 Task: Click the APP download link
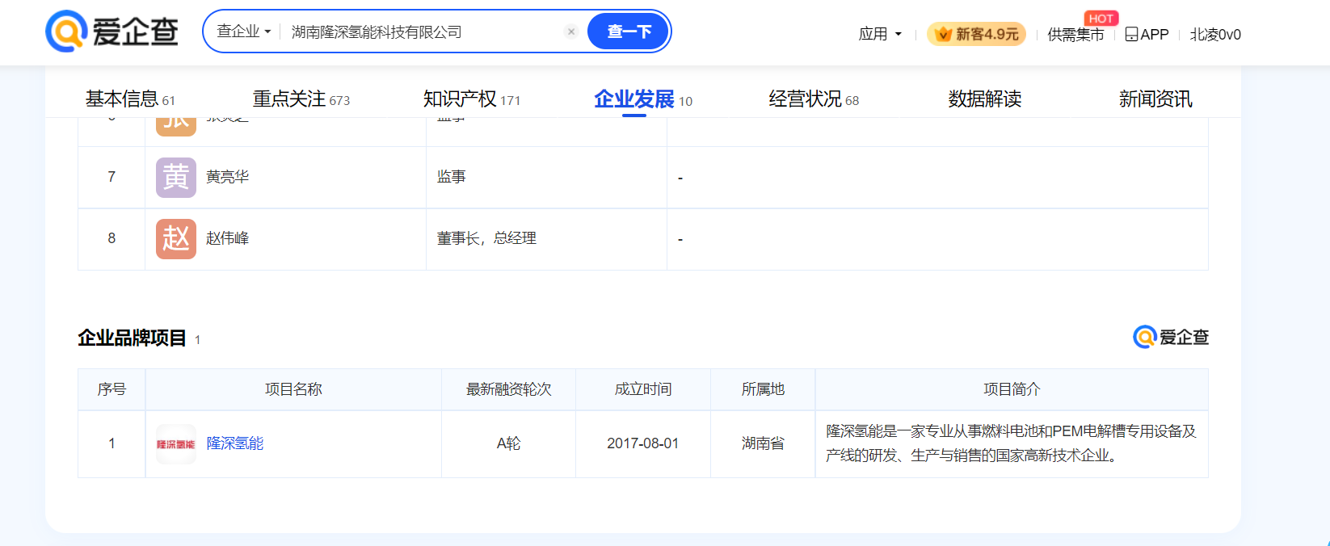(x=1147, y=34)
